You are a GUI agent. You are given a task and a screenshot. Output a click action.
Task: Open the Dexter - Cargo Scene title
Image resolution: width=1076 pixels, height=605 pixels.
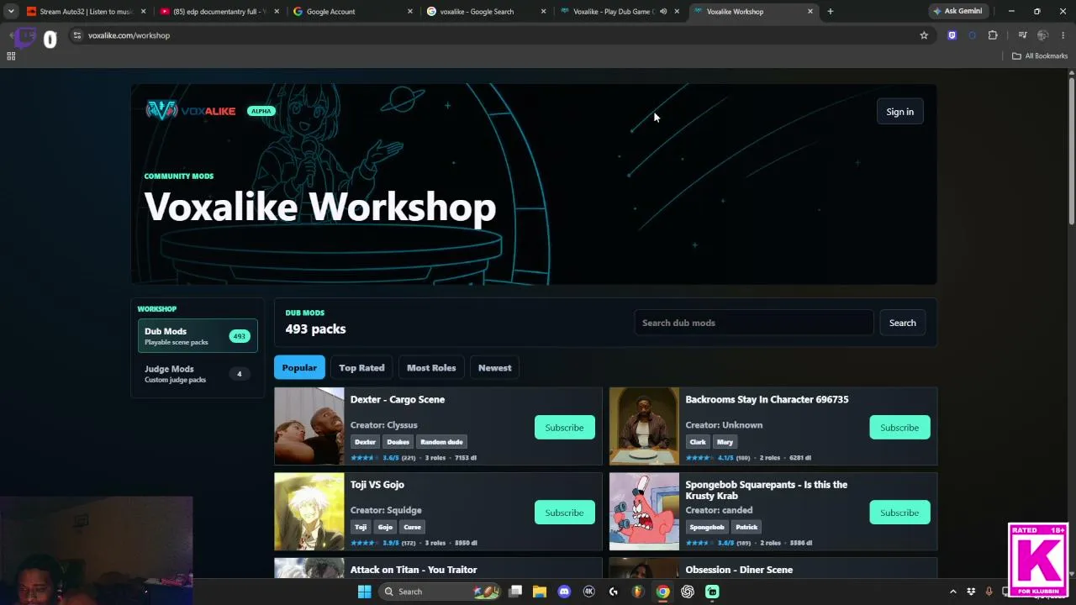[398, 400]
